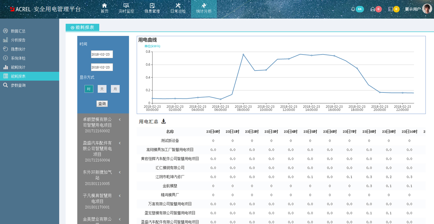This screenshot has height=224, width=434.
Task: Open notifications via the bell icon
Action: 353,9
